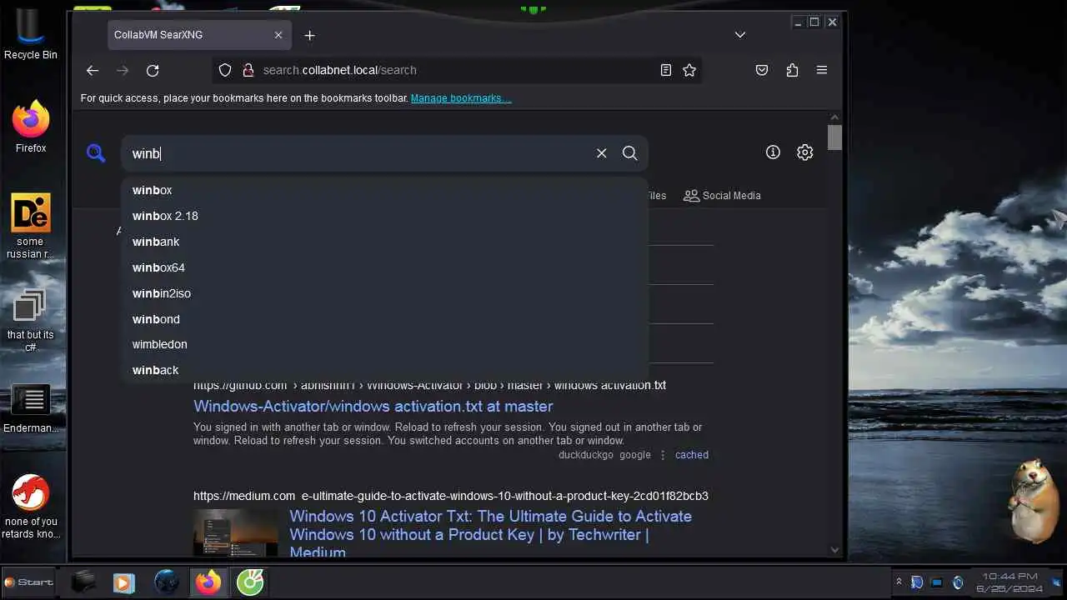Open SearXNG preferences gear icon

pyautogui.click(x=804, y=152)
